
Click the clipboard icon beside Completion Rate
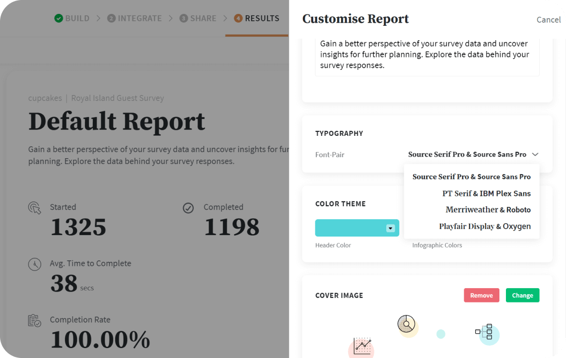click(34, 321)
